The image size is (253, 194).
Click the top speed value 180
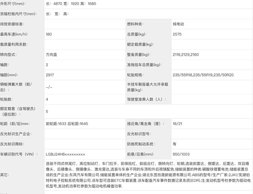49,34
